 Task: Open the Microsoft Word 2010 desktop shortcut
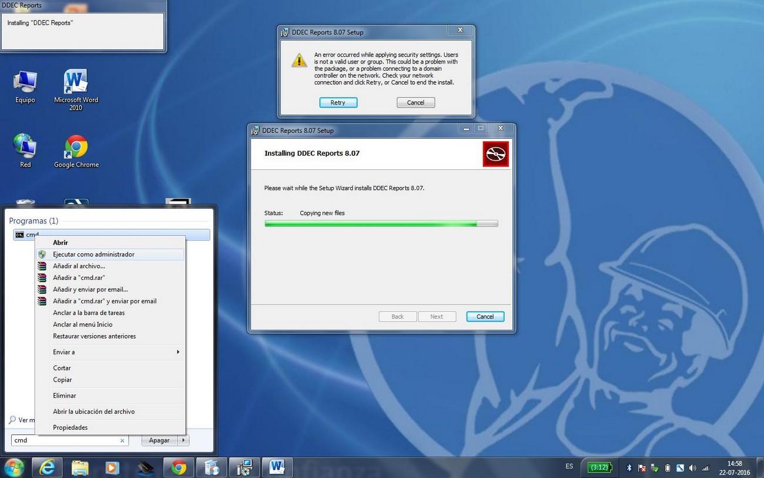pyautogui.click(x=76, y=90)
